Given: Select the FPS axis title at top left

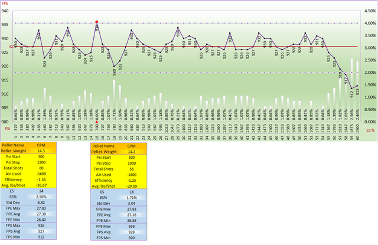Looking at the screenshot, I should pyautogui.click(x=5, y=4).
